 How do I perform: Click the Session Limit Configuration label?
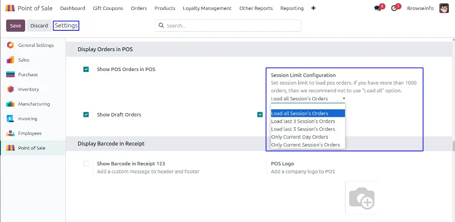[x=303, y=75]
